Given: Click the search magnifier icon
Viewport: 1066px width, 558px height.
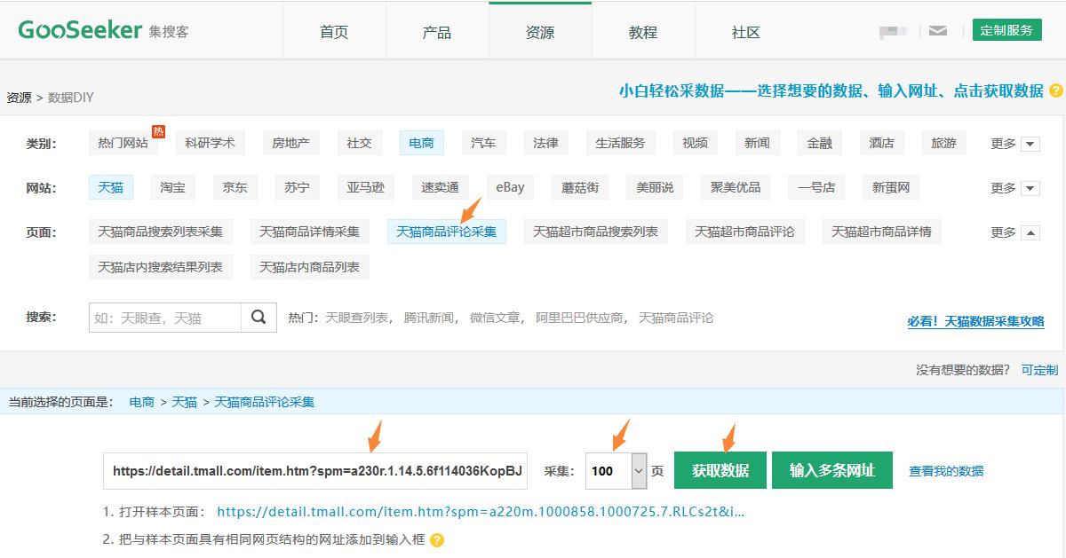Looking at the screenshot, I should pos(259,317).
